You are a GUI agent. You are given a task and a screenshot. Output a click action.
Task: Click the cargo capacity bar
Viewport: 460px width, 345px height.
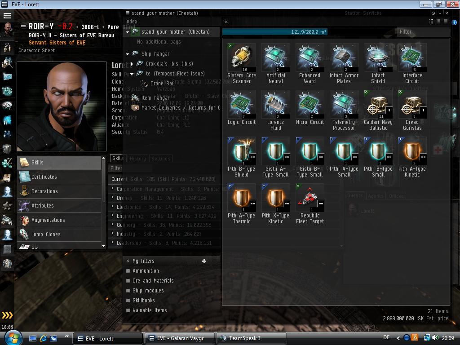click(274, 32)
